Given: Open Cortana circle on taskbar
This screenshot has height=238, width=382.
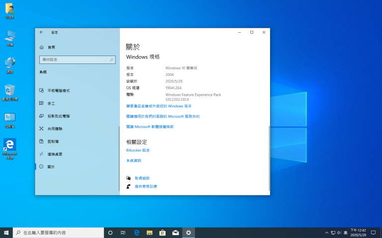Looking at the screenshot, I should tap(110, 233).
